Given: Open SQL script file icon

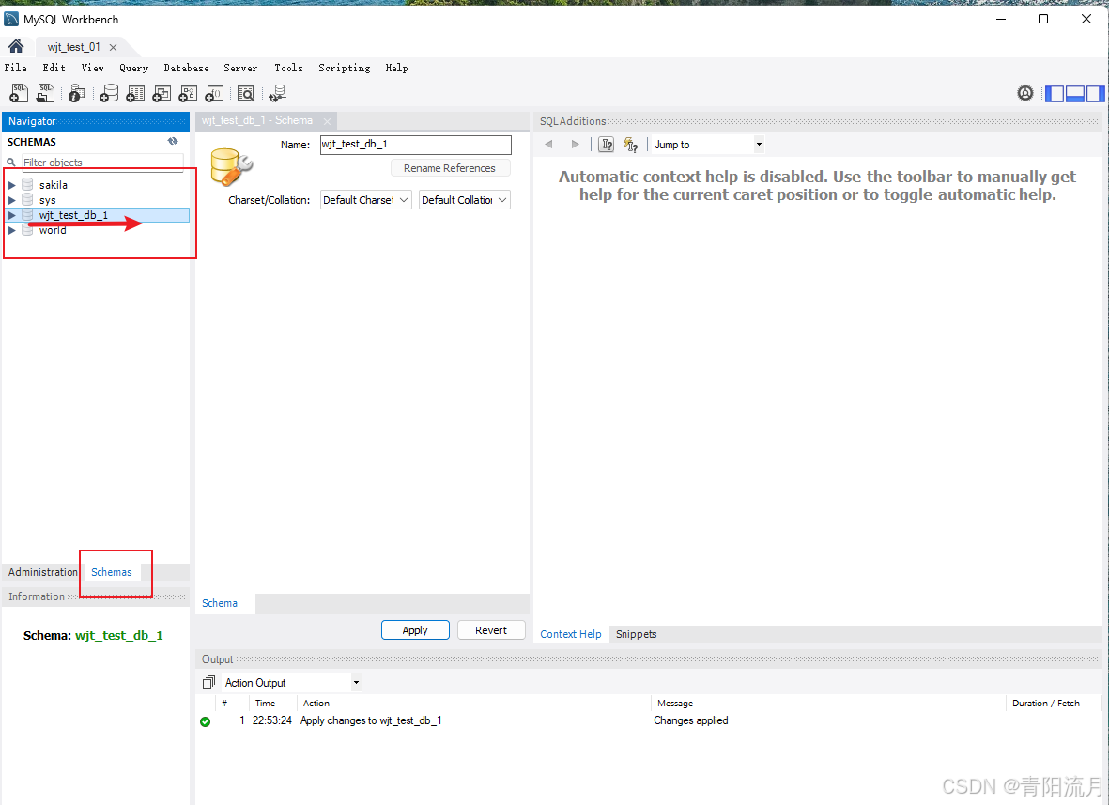Looking at the screenshot, I should tap(45, 93).
